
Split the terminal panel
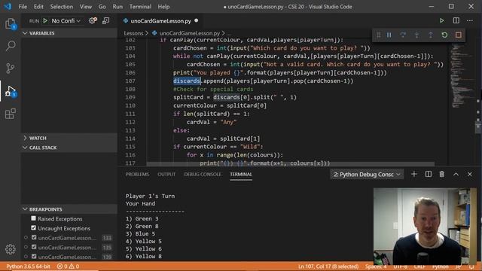pyautogui.click(x=429, y=174)
